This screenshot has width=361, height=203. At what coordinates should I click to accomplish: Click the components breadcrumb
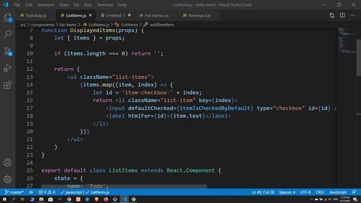tap(42, 25)
